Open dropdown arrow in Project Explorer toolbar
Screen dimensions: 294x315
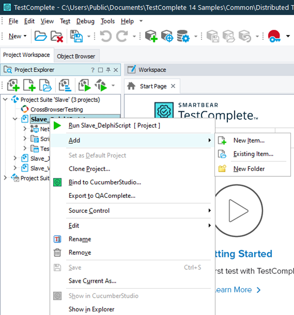(113, 85)
